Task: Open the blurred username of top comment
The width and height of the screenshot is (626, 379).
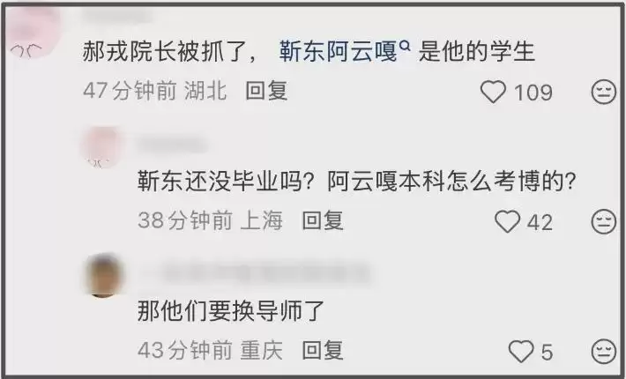Action: click(x=118, y=16)
